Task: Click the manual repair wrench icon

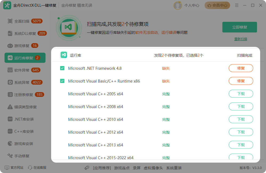Action: tap(10, 156)
